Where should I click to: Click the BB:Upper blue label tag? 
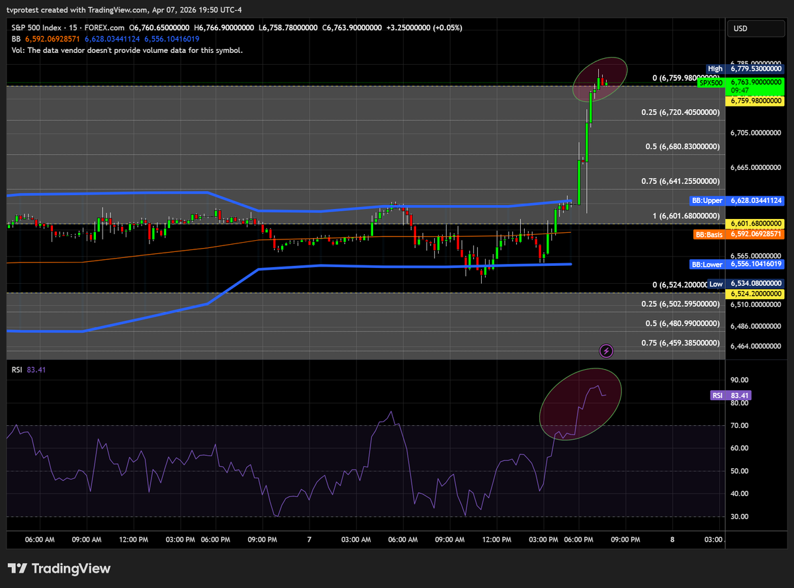(x=706, y=200)
